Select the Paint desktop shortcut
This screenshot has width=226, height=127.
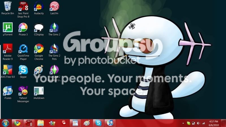(x=39, y=72)
